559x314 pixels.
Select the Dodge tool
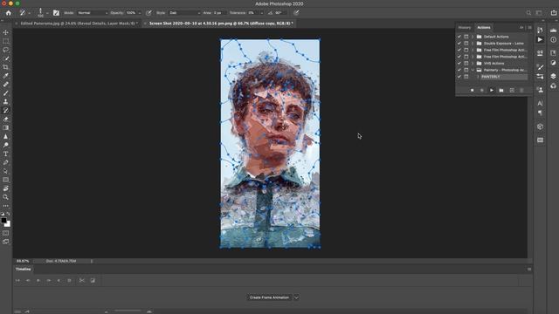click(x=6, y=145)
